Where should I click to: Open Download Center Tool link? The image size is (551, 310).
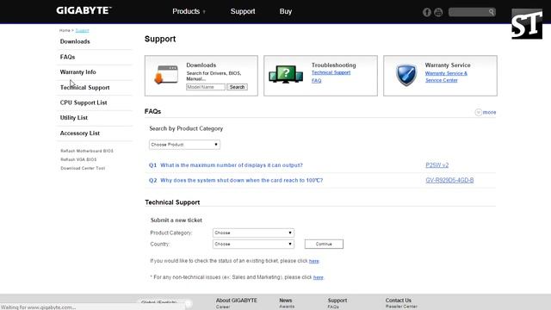(83, 169)
